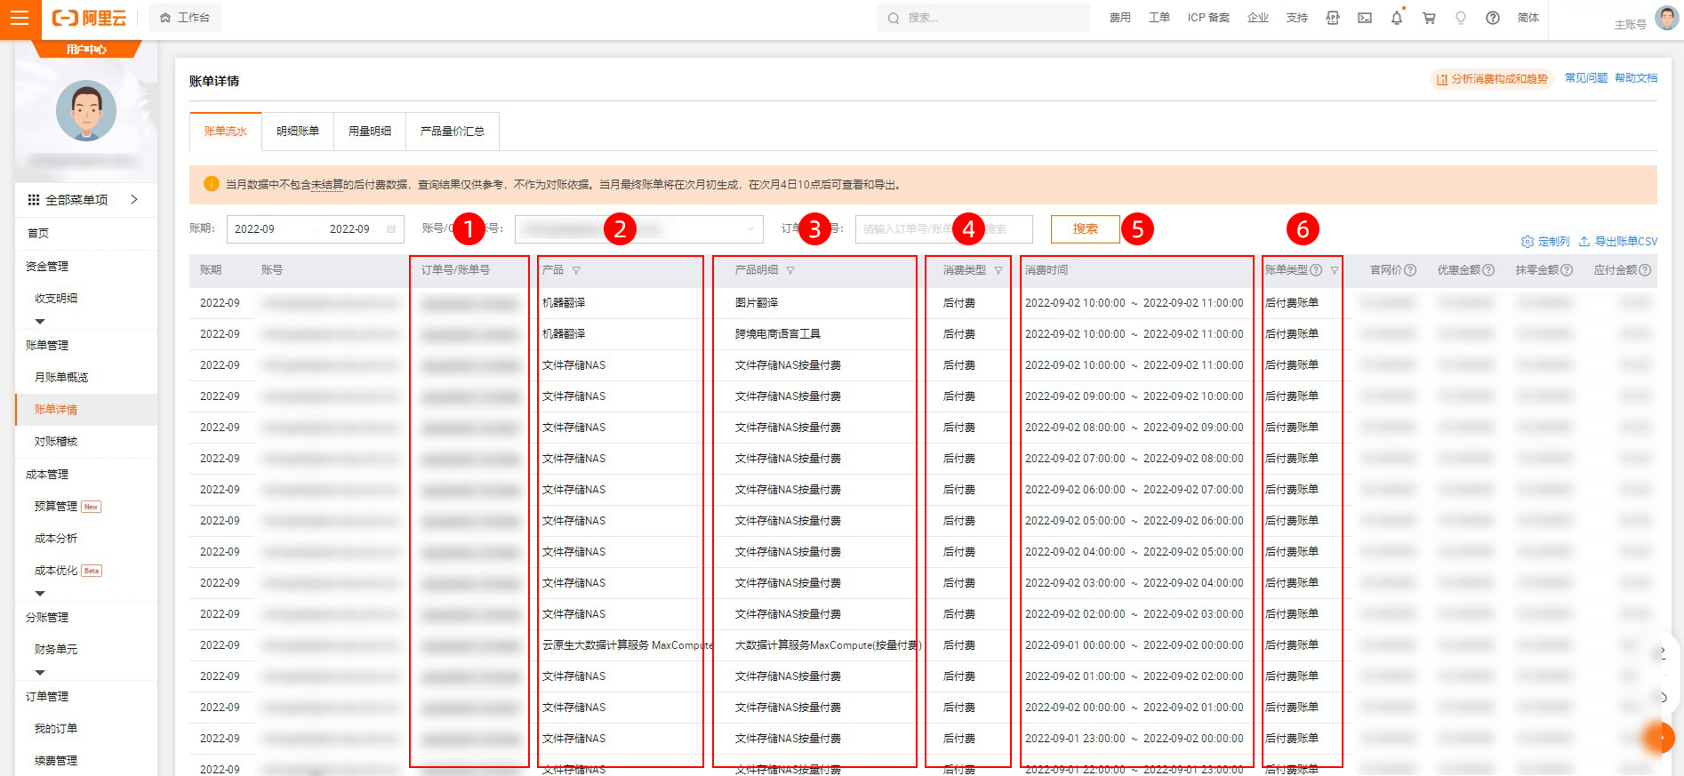Open 月账单概览 in sidebar

click(61, 378)
